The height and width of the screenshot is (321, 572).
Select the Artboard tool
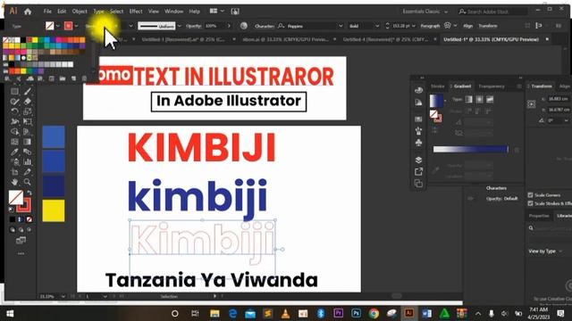(14, 172)
